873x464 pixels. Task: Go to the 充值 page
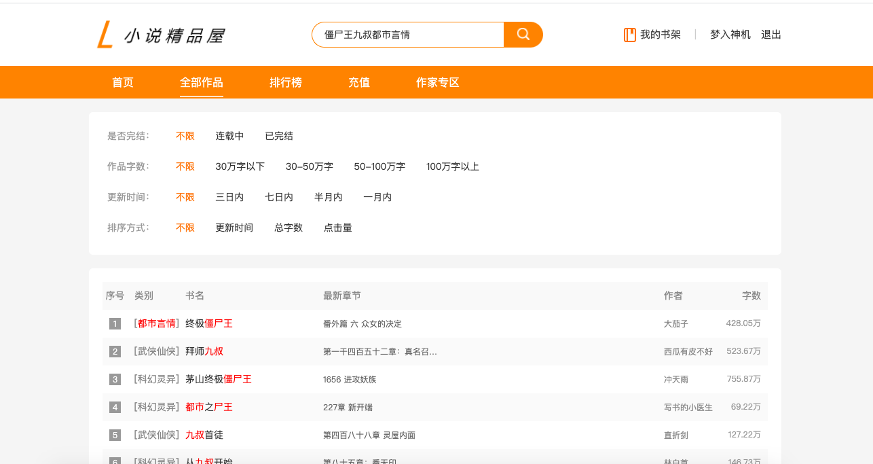click(x=358, y=82)
